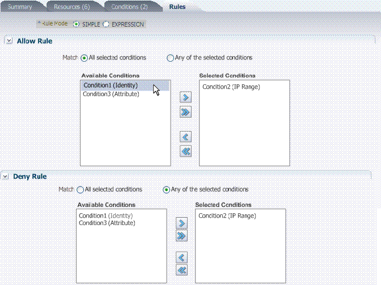Choose All selected conditions in Deny Rule

click(80, 189)
